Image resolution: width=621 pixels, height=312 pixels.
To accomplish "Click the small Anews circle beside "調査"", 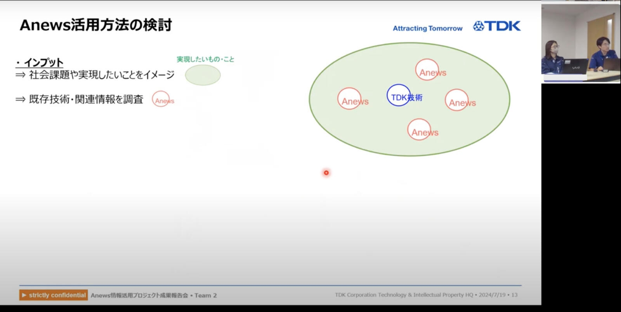I will [x=161, y=99].
